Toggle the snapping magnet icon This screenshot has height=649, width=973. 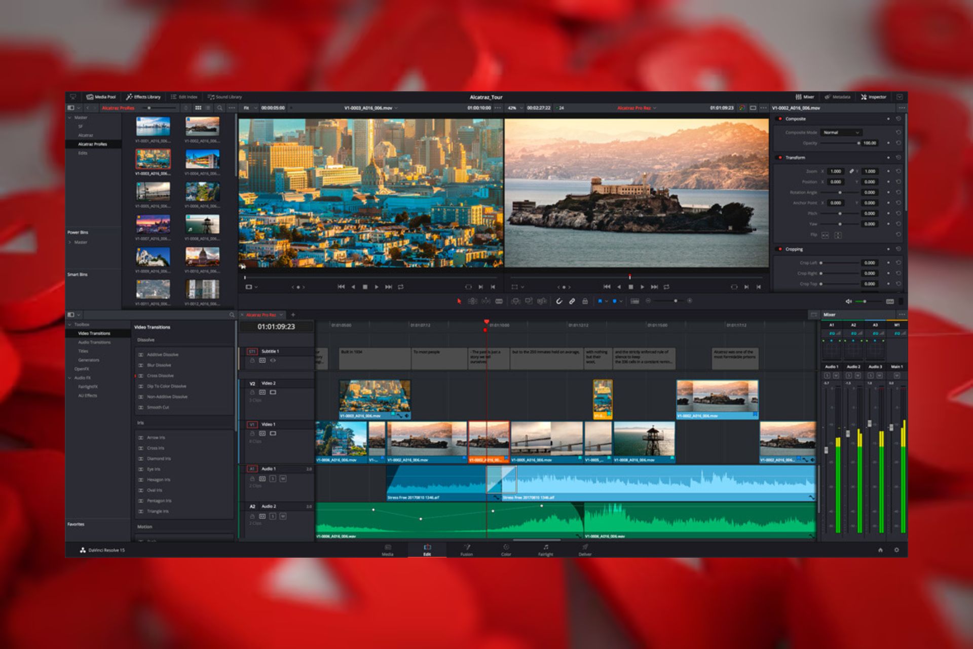[x=559, y=301]
